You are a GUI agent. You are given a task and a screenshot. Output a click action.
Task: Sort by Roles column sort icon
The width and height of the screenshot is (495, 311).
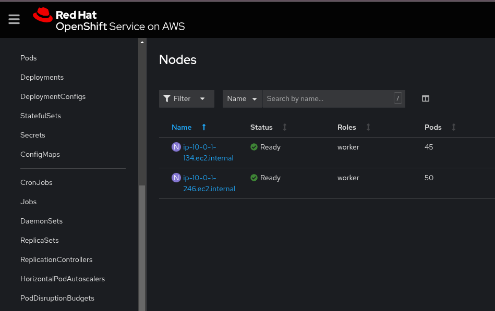(x=368, y=127)
